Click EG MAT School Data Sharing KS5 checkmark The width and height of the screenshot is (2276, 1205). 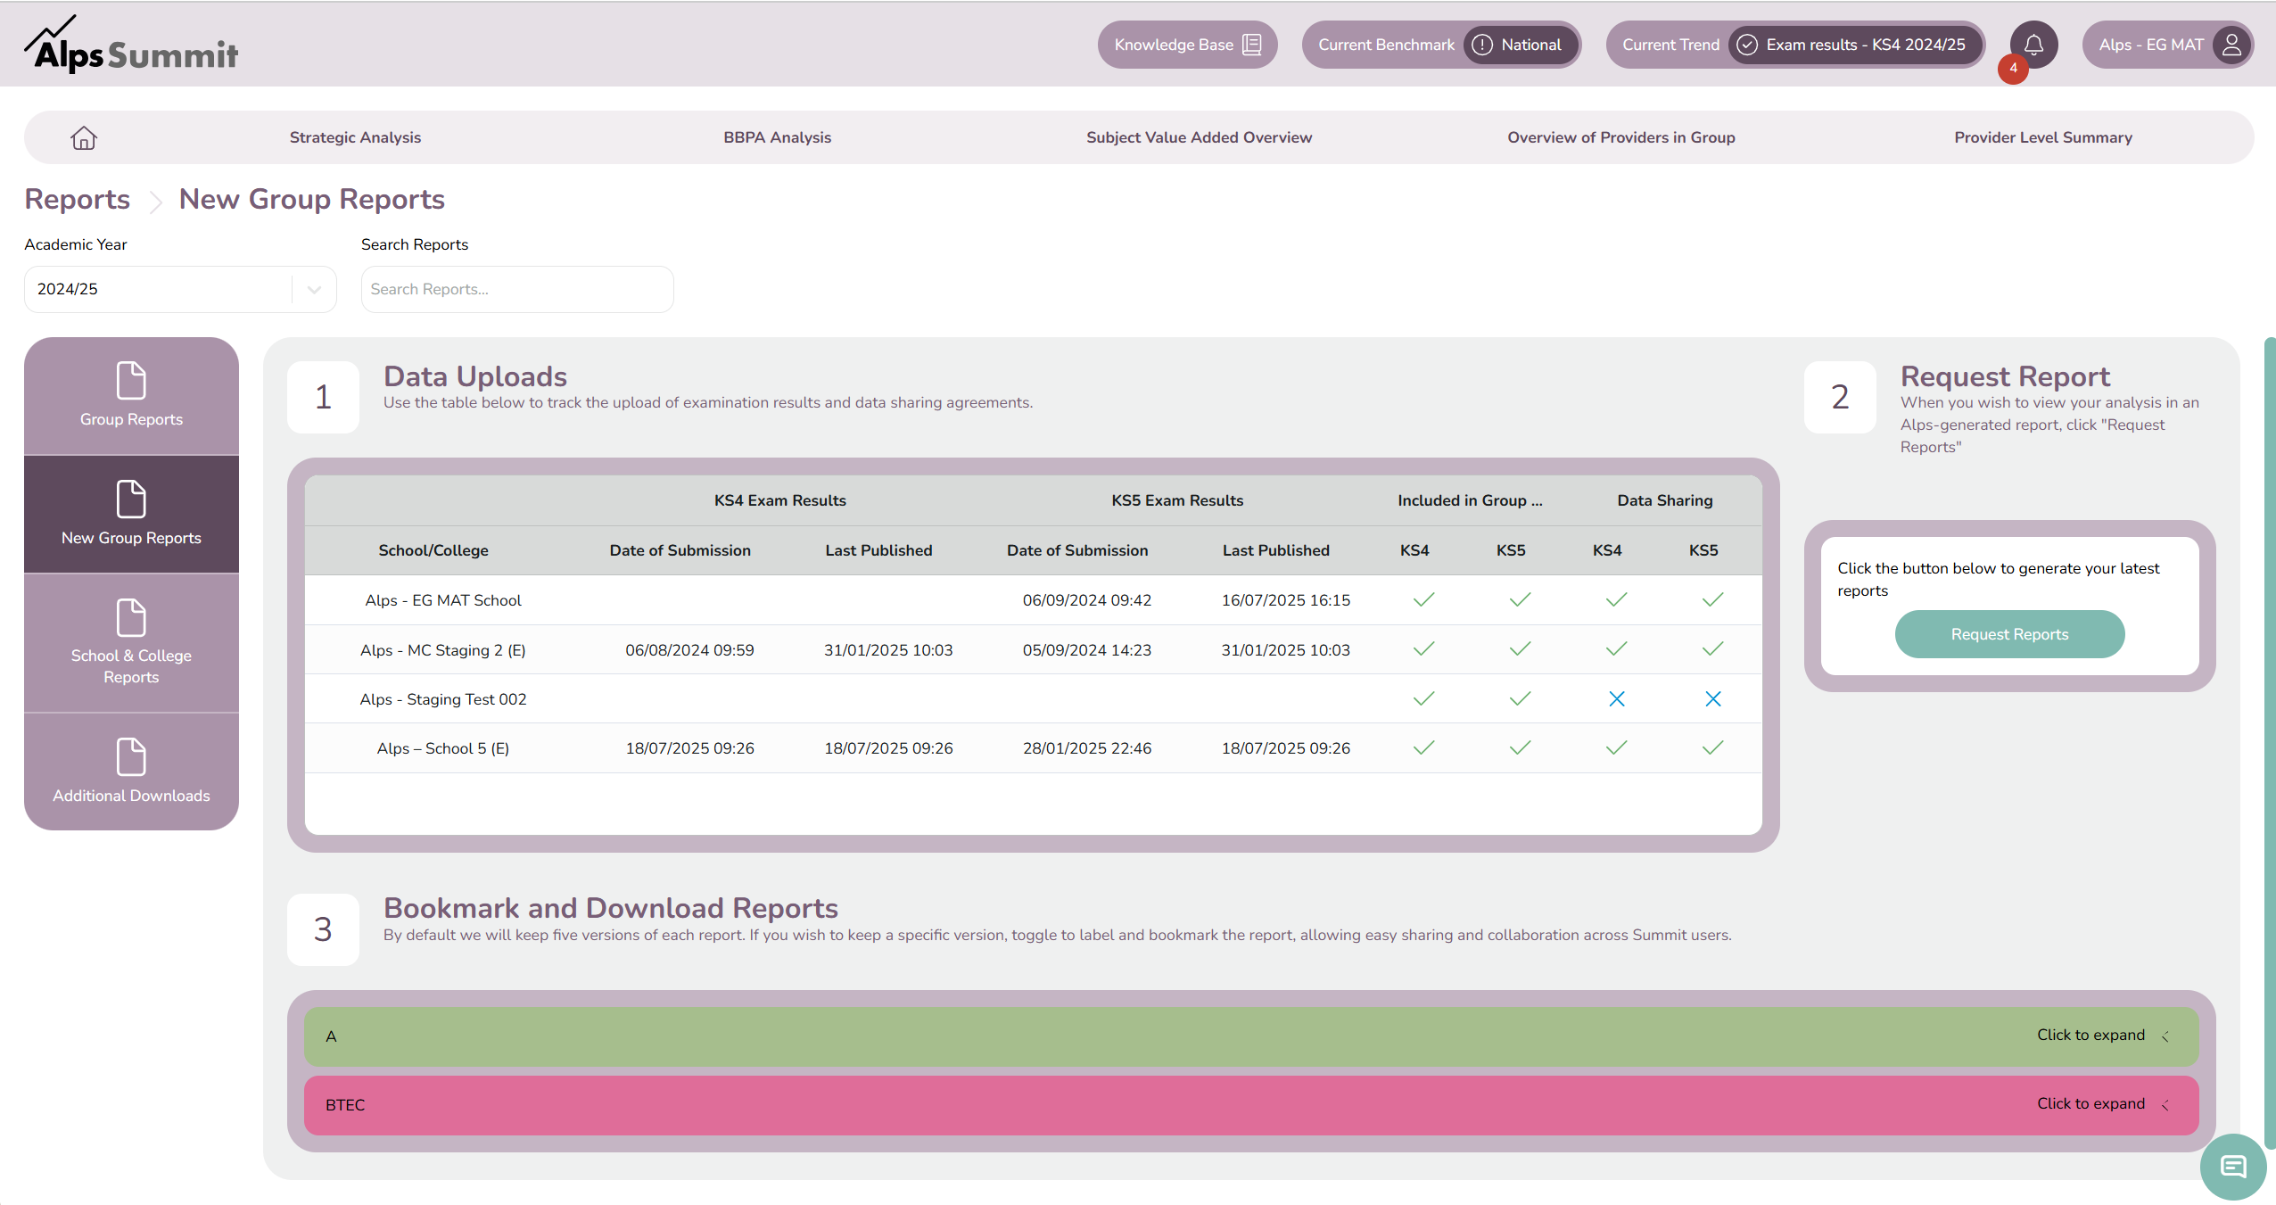click(1712, 600)
